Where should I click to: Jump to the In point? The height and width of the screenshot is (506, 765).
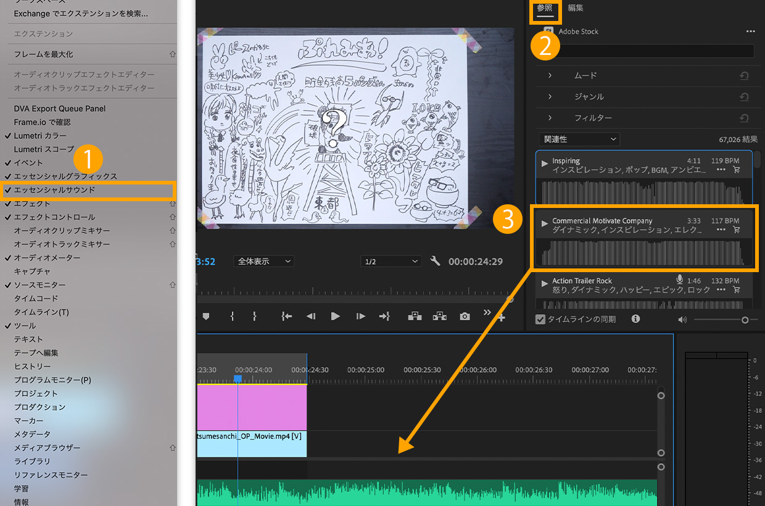(x=286, y=317)
